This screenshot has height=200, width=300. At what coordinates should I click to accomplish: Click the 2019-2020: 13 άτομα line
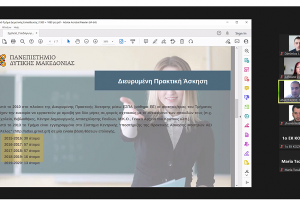22,163
